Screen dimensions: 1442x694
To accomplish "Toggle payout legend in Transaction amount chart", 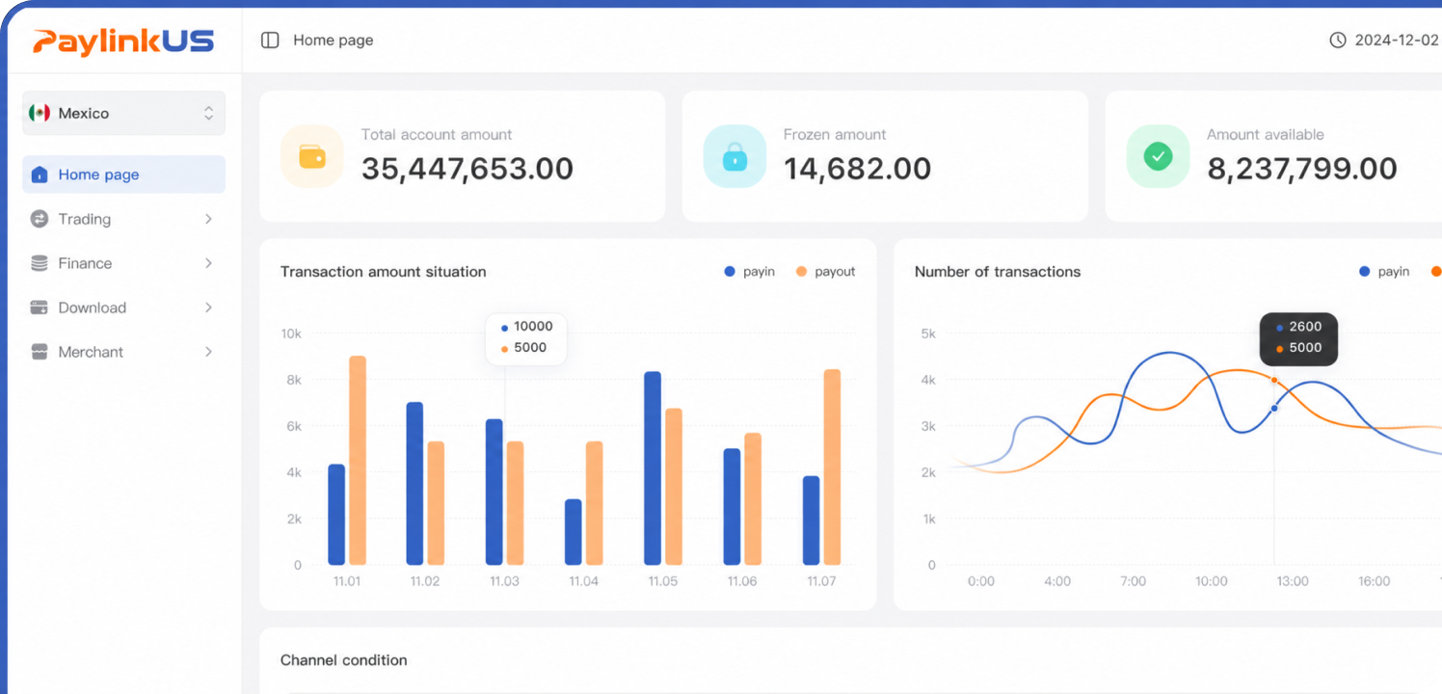I will click(825, 272).
